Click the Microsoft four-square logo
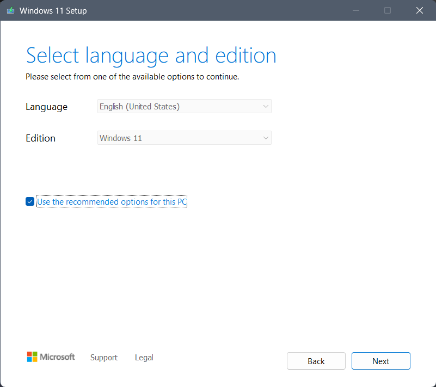 [x=31, y=357]
